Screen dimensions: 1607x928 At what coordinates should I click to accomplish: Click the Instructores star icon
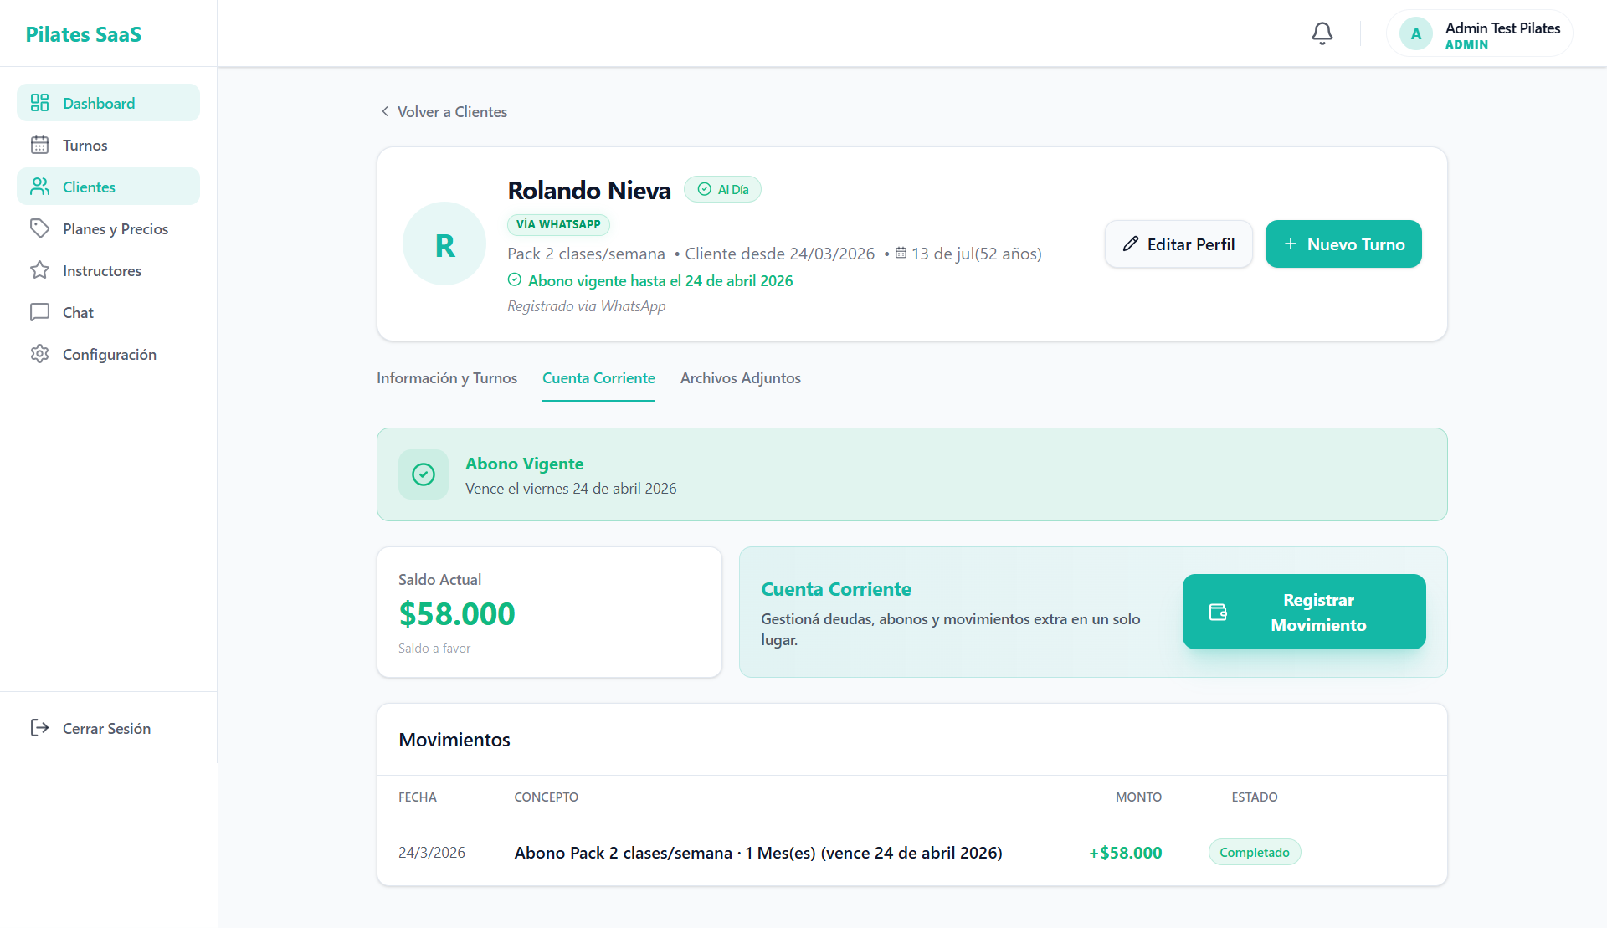pyautogui.click(x=39, y=270)
